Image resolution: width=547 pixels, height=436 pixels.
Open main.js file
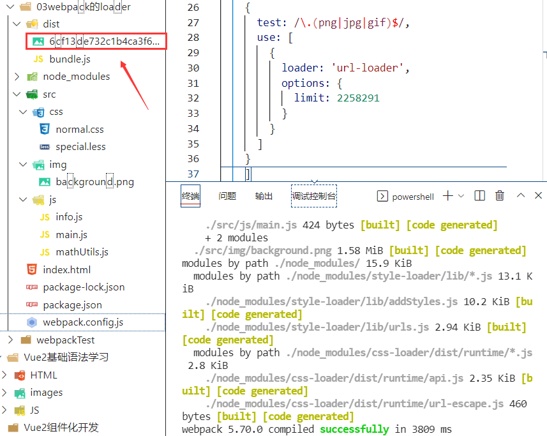coord(71,235)
